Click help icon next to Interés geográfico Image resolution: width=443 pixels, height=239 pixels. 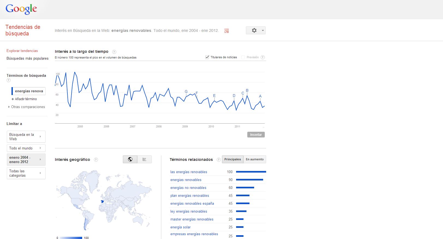pyautogui.click(x=96, y=160)
